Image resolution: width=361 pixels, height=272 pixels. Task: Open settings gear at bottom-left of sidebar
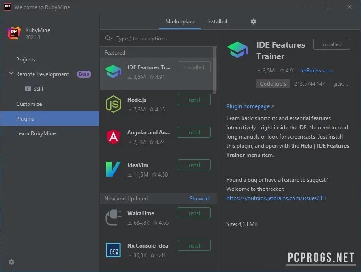11,262
